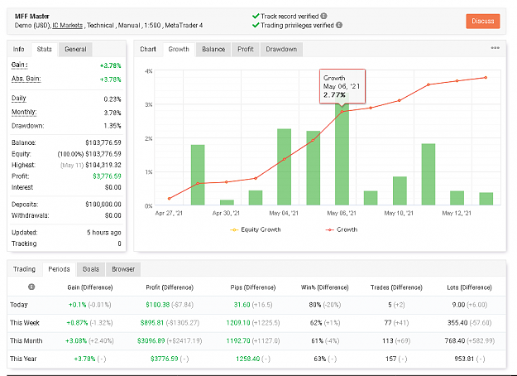Toggle the Equity Growth legend series
The width and height of the screenshot is (517, 376).
pyautogui.click(x=256, y=229)
